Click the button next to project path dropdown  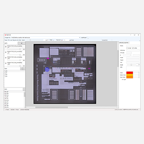pyautogui.click(x=84, y=37)
